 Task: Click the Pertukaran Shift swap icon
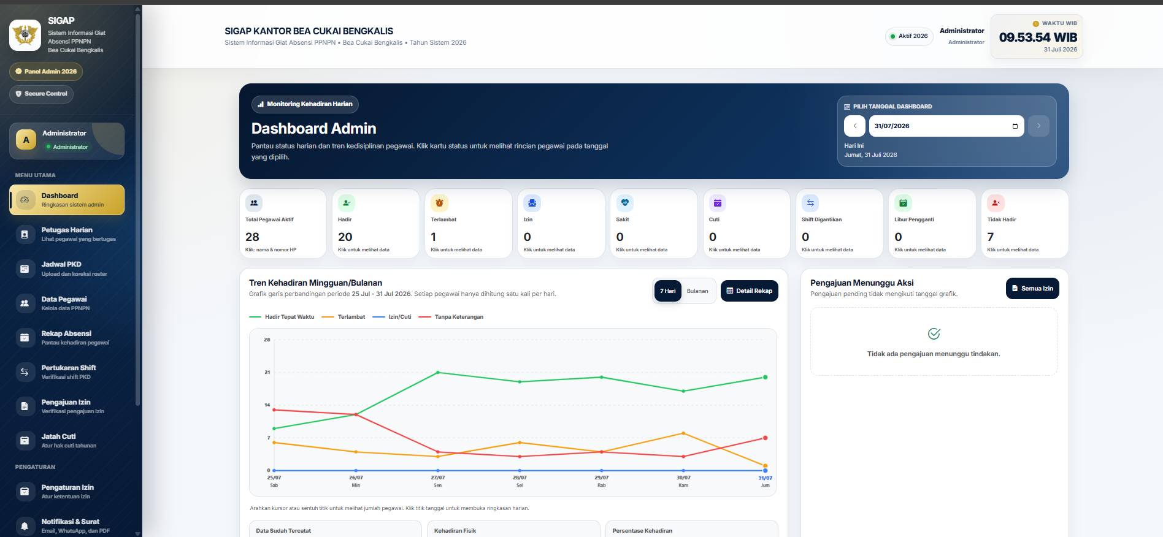pos(25,371)
